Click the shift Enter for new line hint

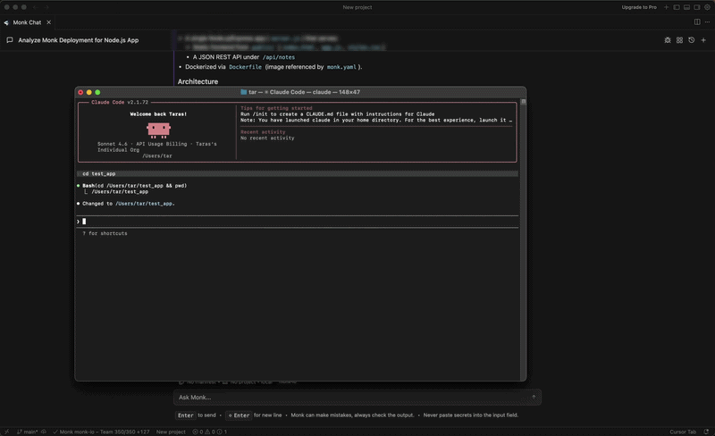[x=254, y=415]
